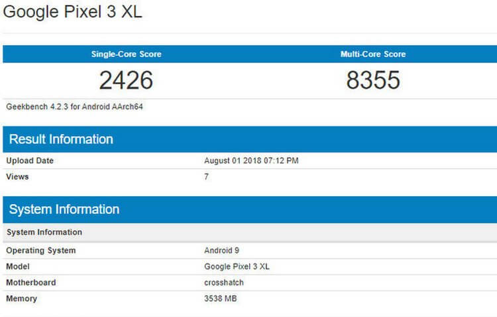Screen dimensions: 497x317
Task: Click the single-core score value 2426
Action: 126,80
